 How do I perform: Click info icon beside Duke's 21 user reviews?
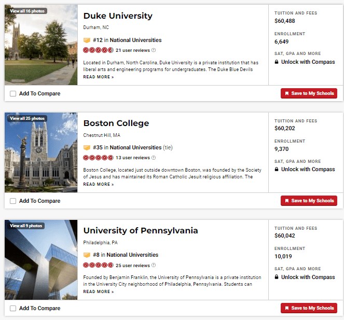click(x=154, y=50)
